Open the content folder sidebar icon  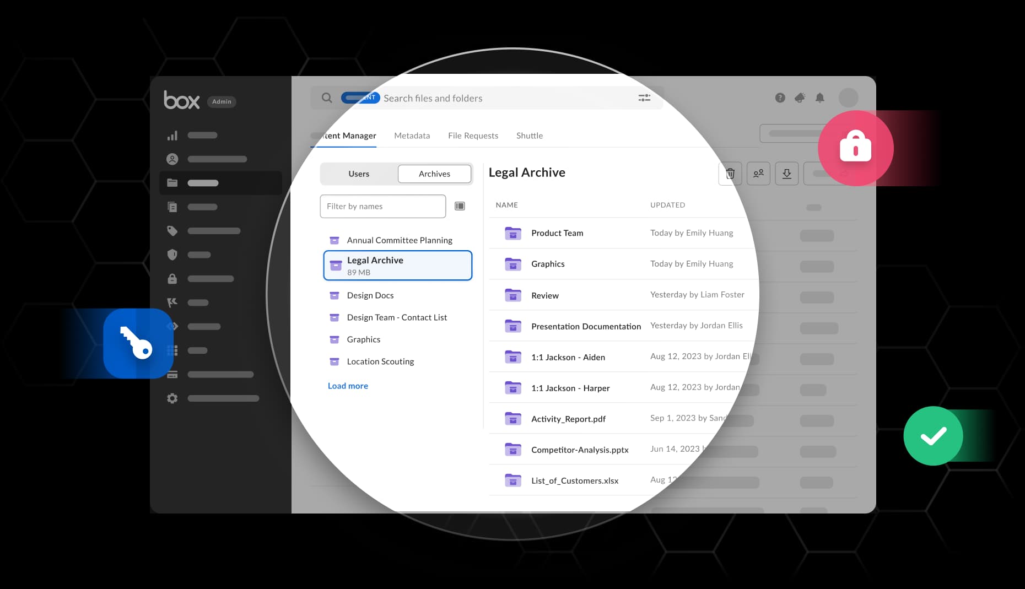(x=172, y=183)
